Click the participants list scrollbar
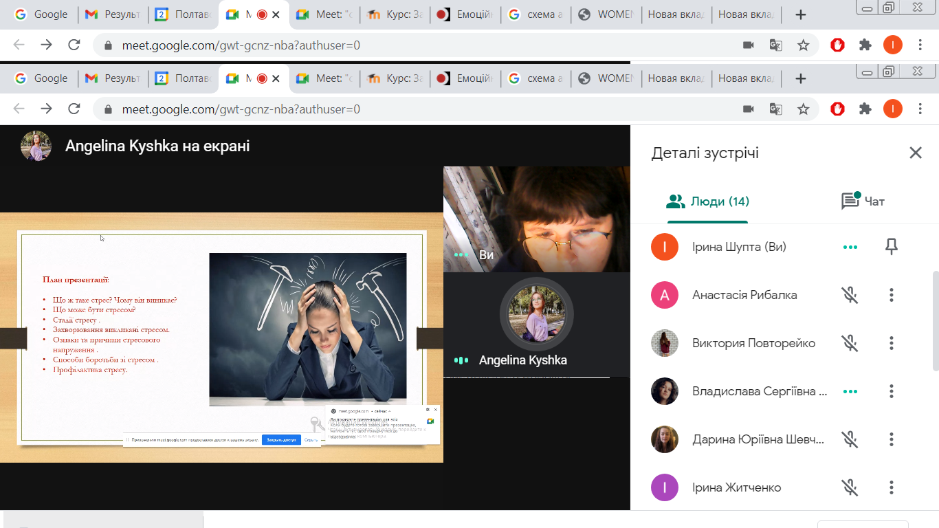Screen dimensions: 939x528 coord(935,321)
